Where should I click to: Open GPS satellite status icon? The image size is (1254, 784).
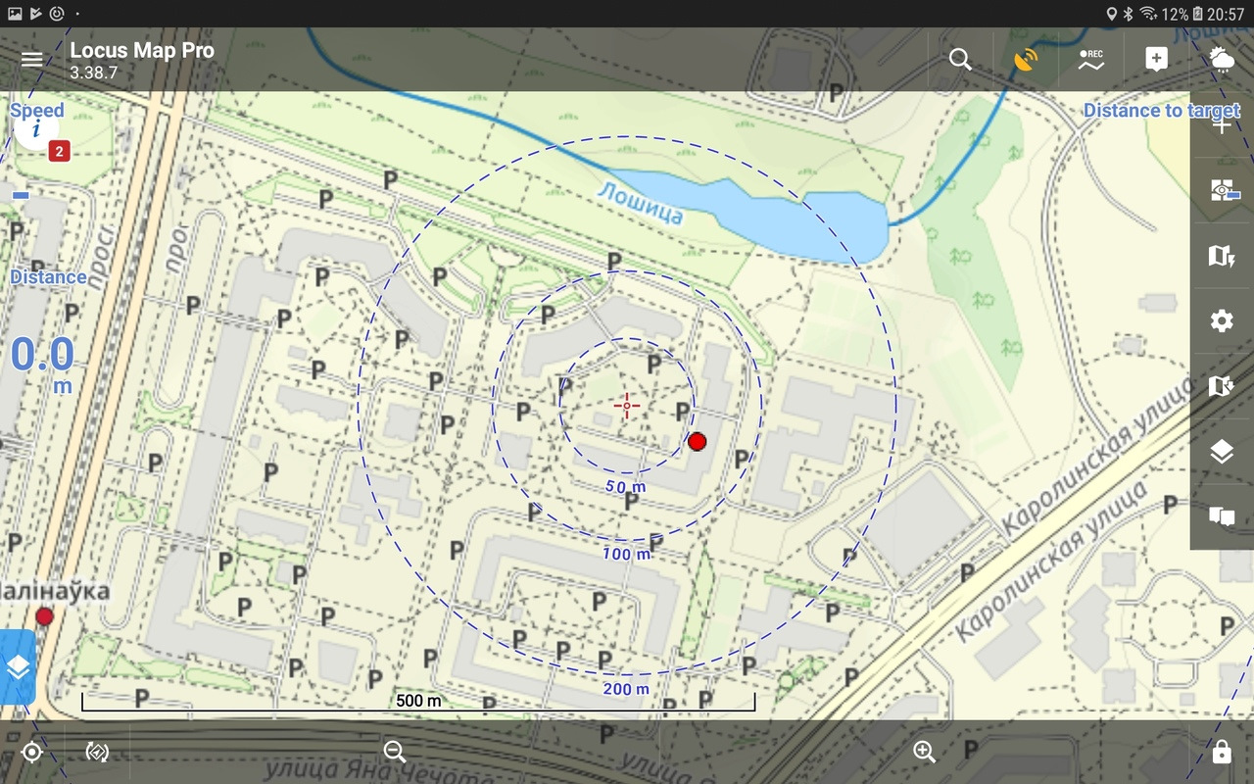click(x=1026, y=60)
